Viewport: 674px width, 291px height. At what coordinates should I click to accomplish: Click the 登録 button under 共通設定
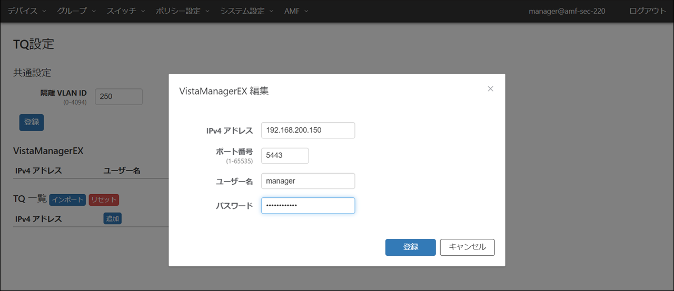tap(32, 122)
